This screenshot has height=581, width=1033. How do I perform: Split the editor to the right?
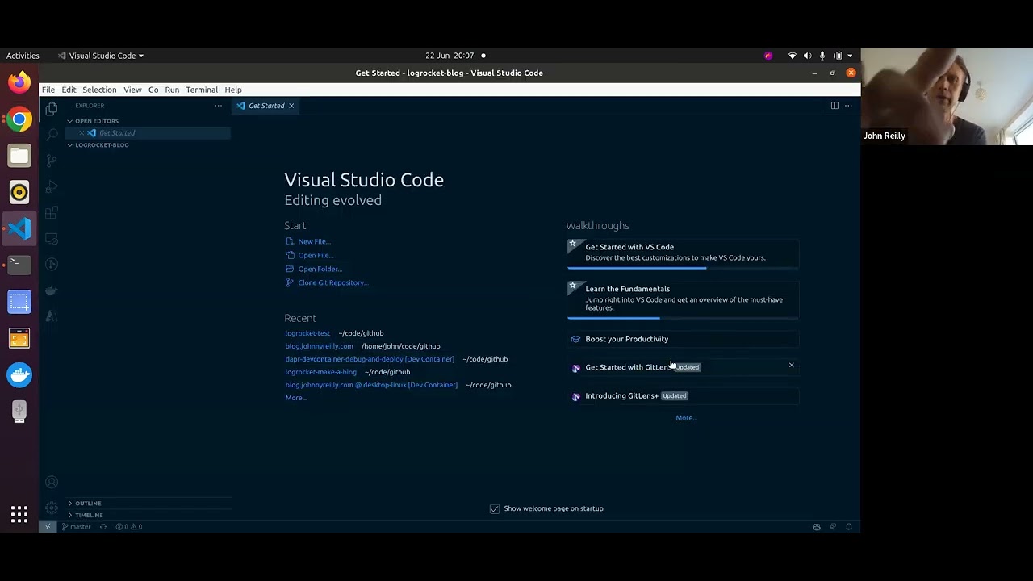click(x=834, y=106)
